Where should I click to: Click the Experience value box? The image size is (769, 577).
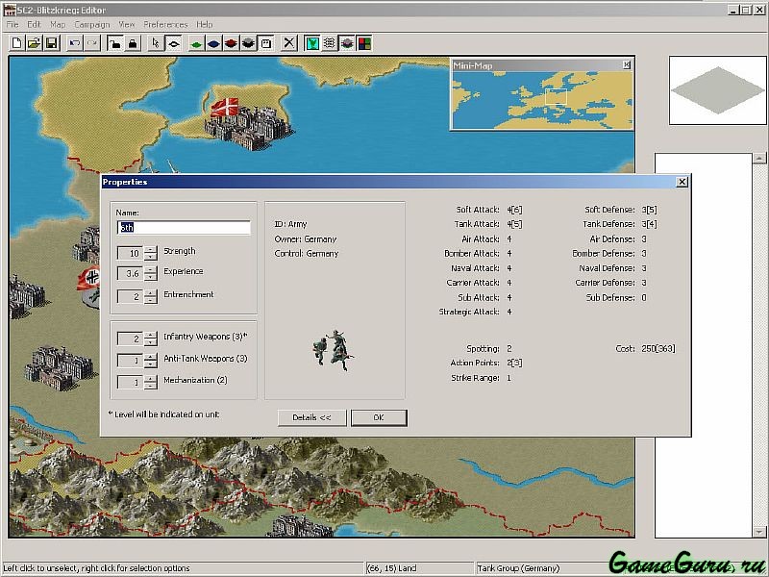[x=130, y=273]
